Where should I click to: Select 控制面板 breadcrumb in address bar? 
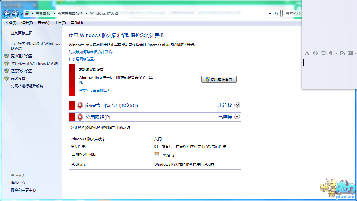pyautogui.click(x=43, y=13)
